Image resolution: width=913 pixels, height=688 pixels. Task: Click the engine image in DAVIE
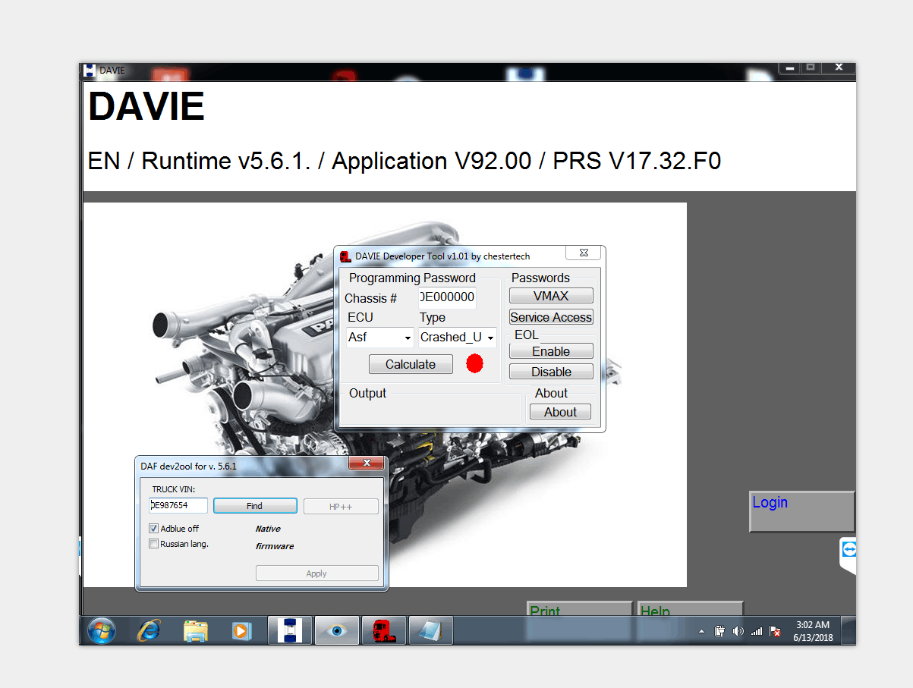(x=385, y=394)
